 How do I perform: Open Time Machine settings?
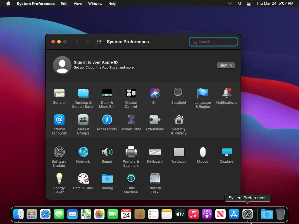[131, 183]
